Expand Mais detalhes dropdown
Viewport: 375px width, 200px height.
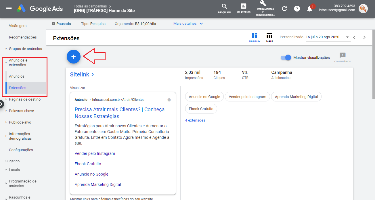click(188, 24)
